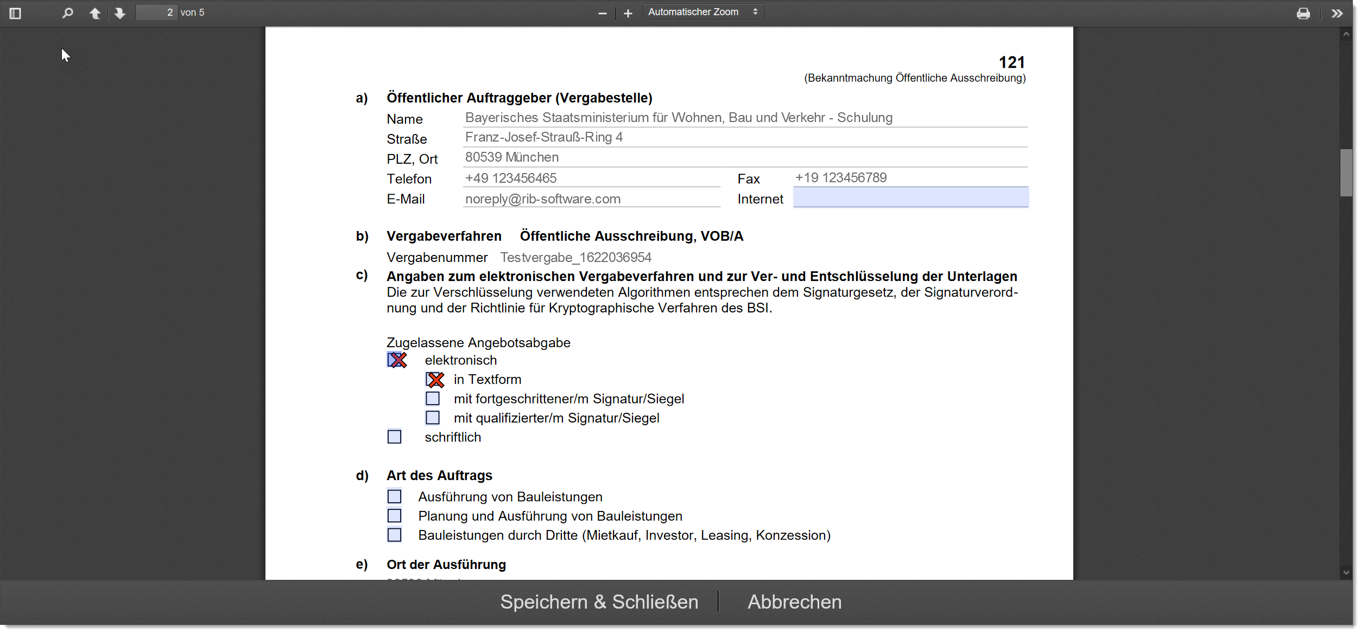Screen dimensions: 1361x633
Task: Click the E-Mail field
Action: pos(591,199)
